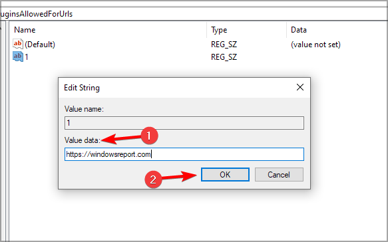The image size is (388, 242).
Task: Click REG_SZ type of row 1
Action: coord(224,57)
